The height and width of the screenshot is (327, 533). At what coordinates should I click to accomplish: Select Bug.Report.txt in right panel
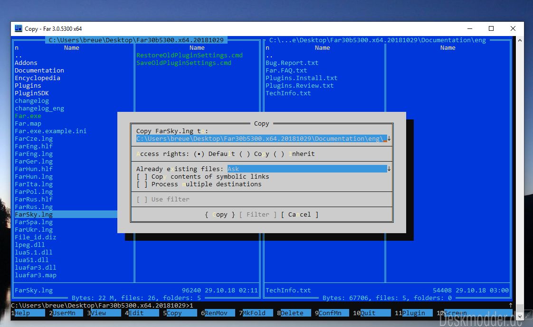[292, 63]
